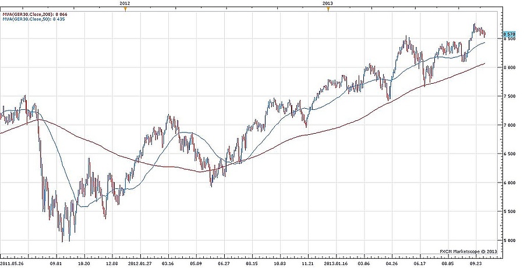
Task: Click the 7 000 price axis label
Action: (509, 125)
